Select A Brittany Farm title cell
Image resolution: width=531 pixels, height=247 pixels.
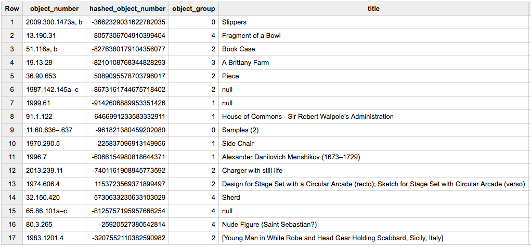pyautogui.click(x=245, y=63)
